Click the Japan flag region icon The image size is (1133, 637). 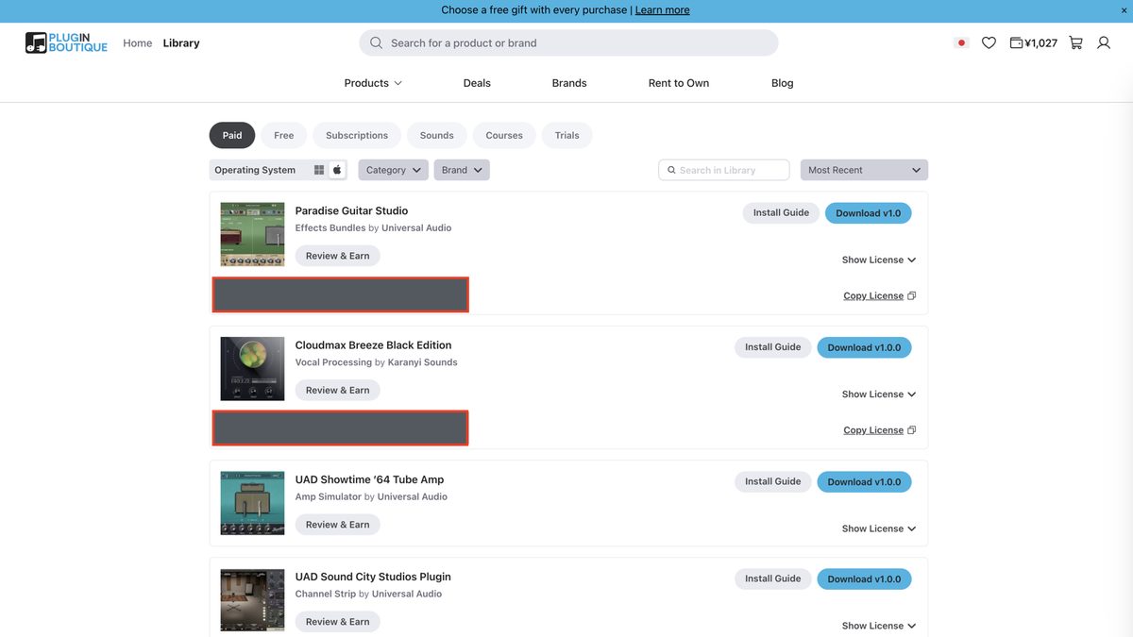coord(961,43)
